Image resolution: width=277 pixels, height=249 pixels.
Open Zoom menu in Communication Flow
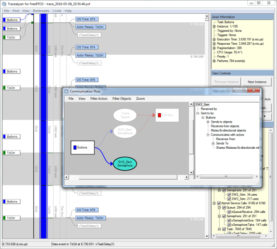(140, 98)
